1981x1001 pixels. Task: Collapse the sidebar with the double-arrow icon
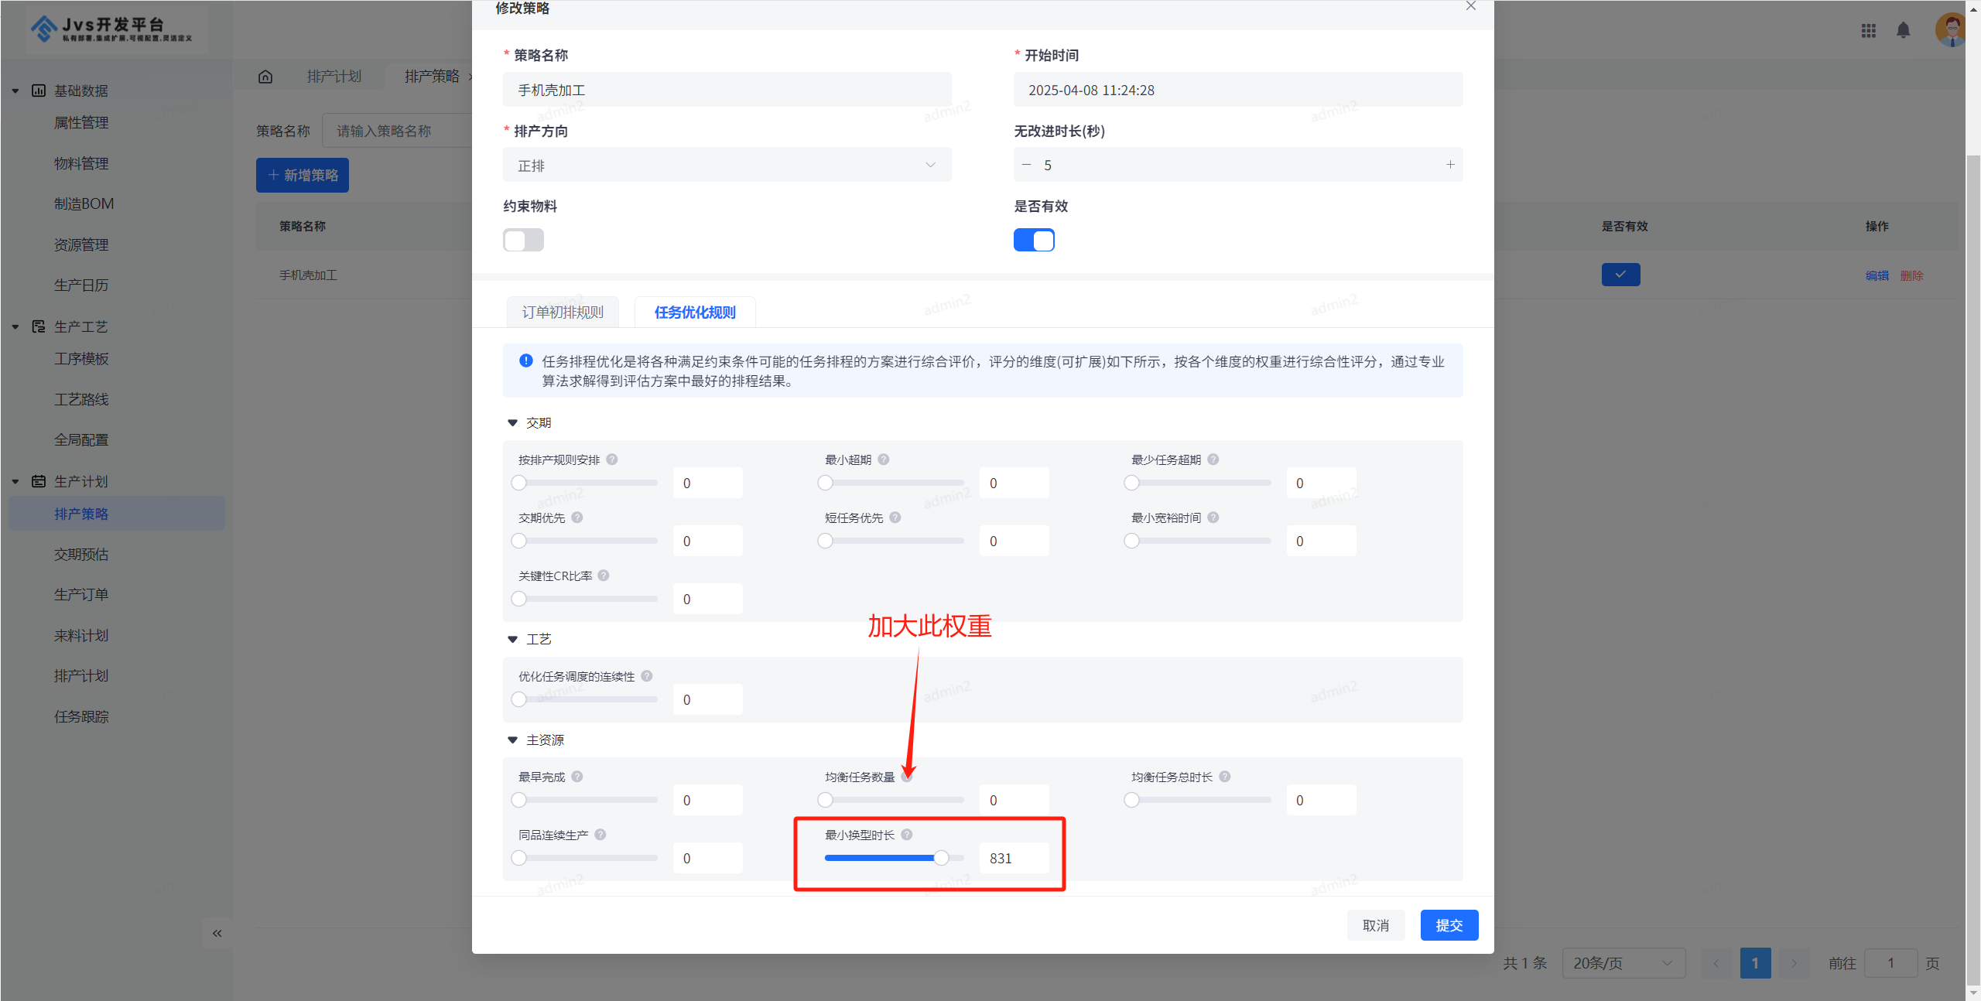click(x=217, y=933)
